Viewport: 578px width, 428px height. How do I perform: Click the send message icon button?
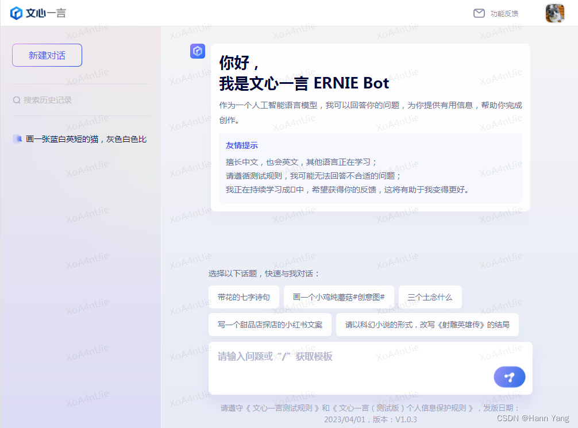[x=510, y=377]
